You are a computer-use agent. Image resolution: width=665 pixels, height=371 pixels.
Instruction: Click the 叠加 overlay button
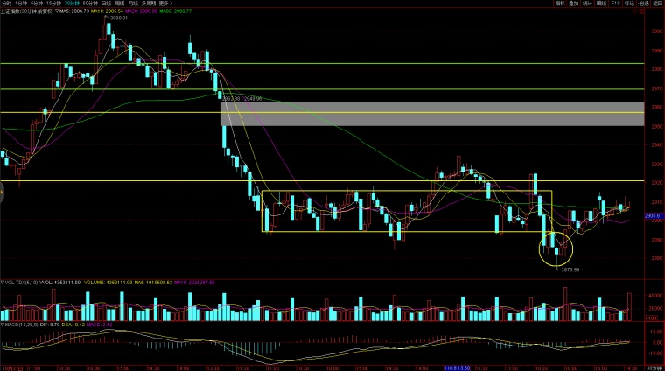point(573,3)
